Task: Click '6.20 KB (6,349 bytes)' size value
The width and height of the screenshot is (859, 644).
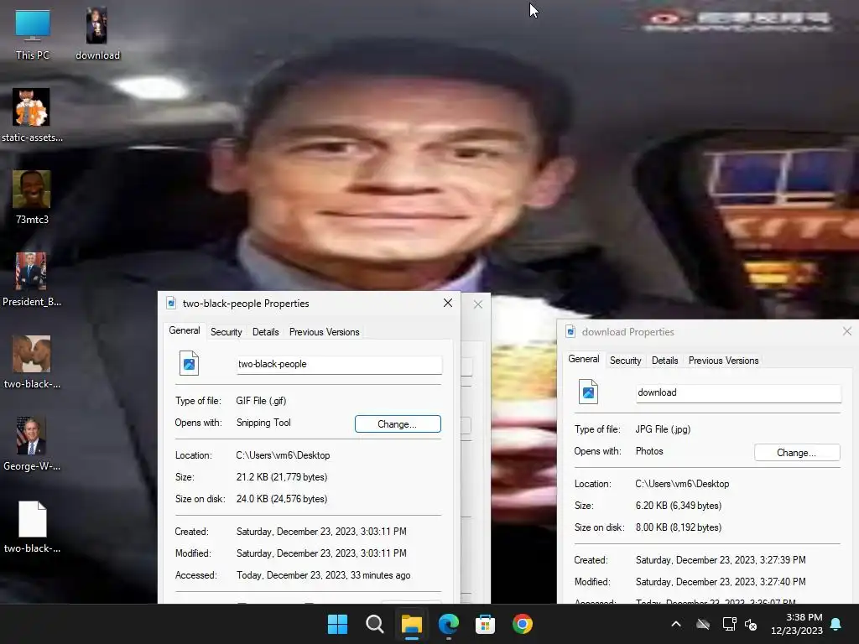Action: tap(679, 506)
